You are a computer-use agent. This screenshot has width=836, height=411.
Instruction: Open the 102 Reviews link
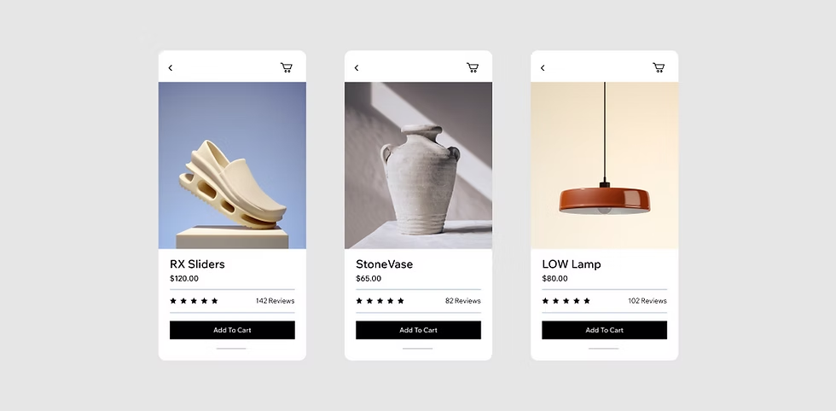pos(647,301)
